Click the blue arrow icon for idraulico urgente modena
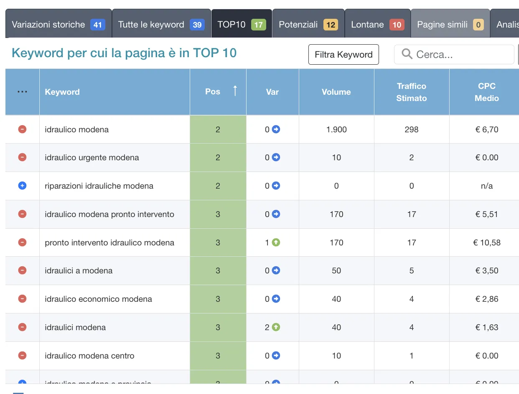The image size is (519, 394). (x=276, y=157)
